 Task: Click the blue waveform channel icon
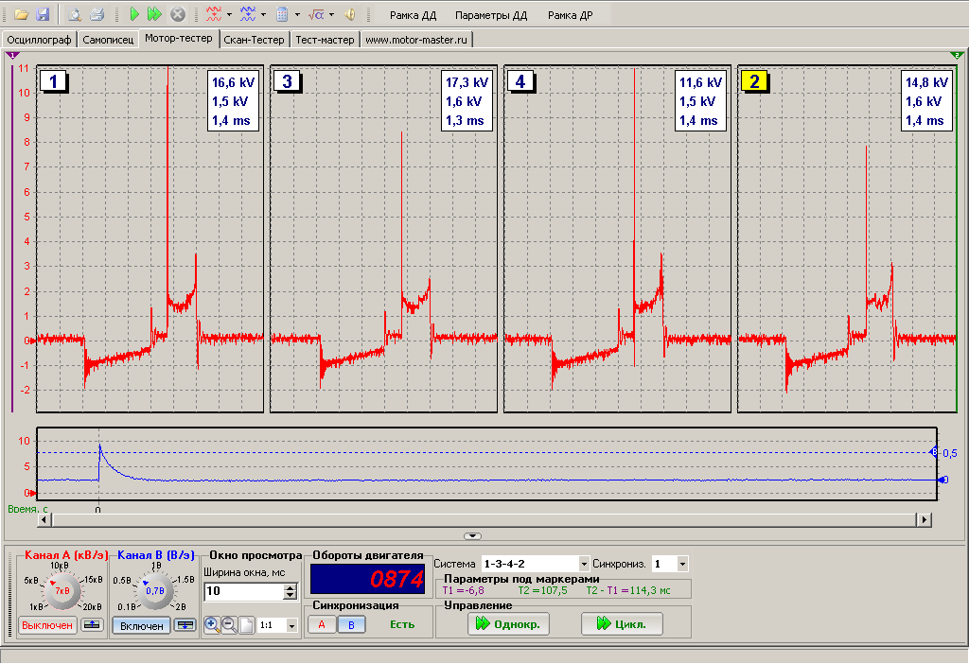pos(248,14)
